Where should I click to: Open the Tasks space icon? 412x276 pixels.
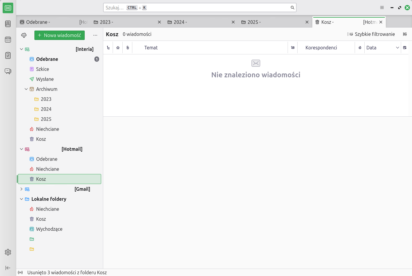(x=8, y=55)
